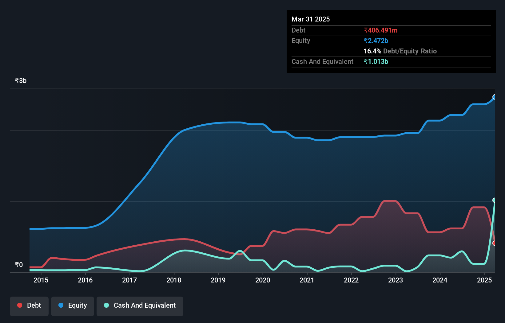505x323 pixels.
Task: Select the Cash endpoint marker at 2025
Action: tap(495, 200)
